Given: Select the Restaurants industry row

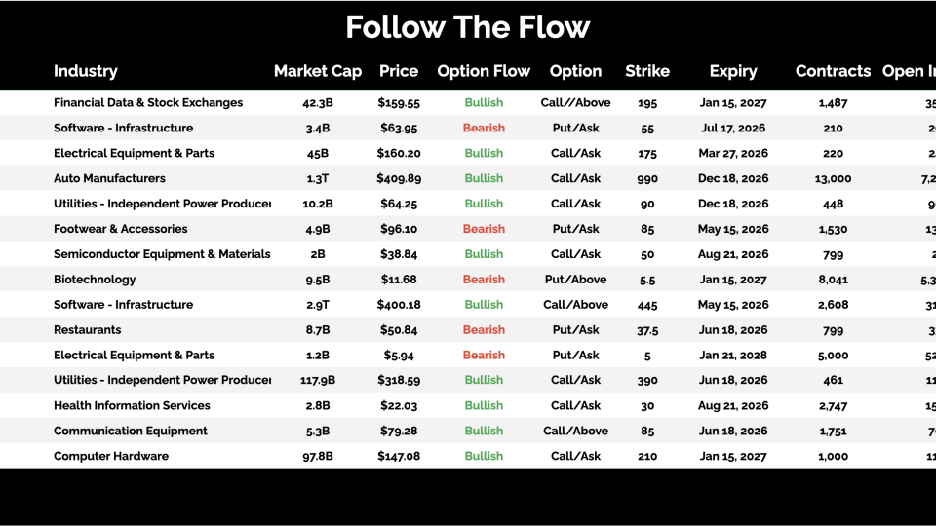Looking at the screenshot, I should [x=88, y=330].
